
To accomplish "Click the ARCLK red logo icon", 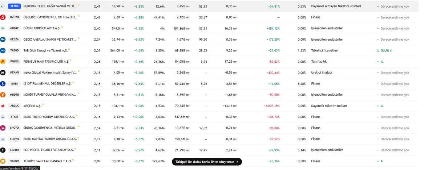I will (3, 106).
